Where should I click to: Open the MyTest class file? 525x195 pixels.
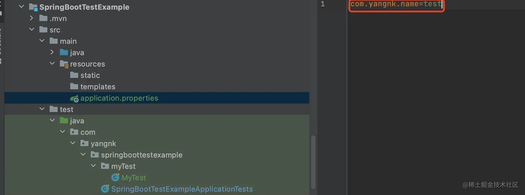pos(134,178)
